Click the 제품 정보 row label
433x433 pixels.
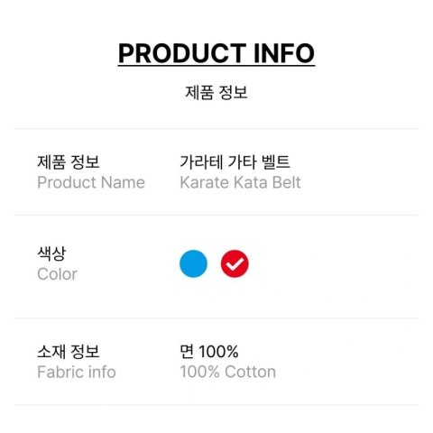pos(69,161)
